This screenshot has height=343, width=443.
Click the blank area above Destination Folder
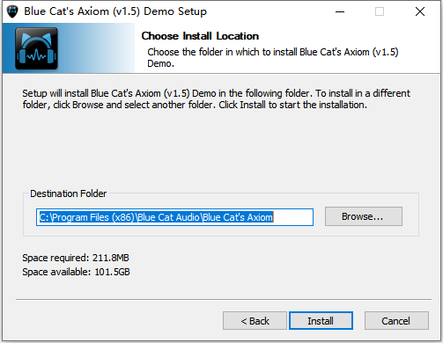tap(220, 150)
